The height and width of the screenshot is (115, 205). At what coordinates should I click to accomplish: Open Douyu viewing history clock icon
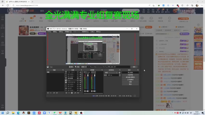point(143,10)
